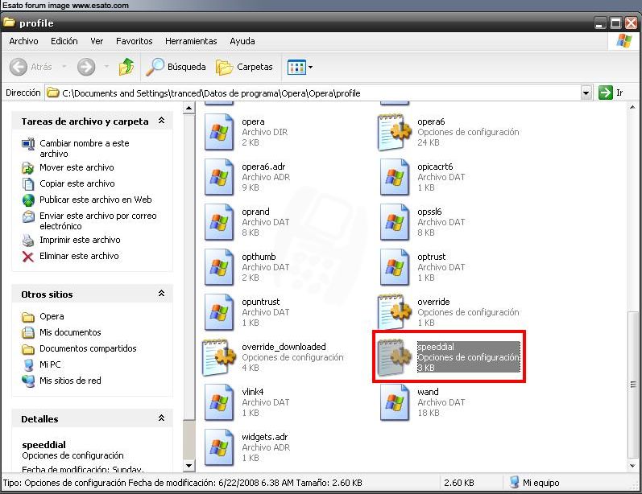Select the vlink4 DAT file icon
642x494 pixels.
(219, 402)
